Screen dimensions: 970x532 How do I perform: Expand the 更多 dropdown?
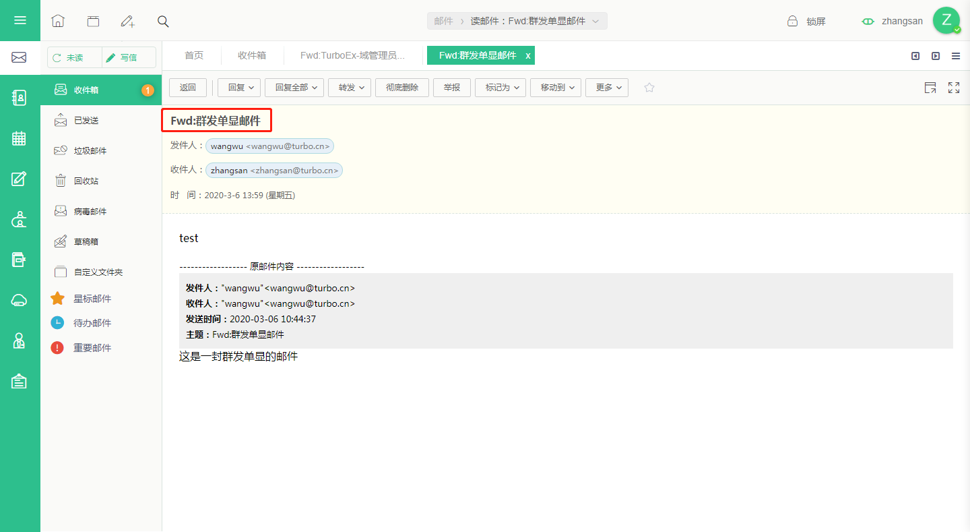click(607, 88)
